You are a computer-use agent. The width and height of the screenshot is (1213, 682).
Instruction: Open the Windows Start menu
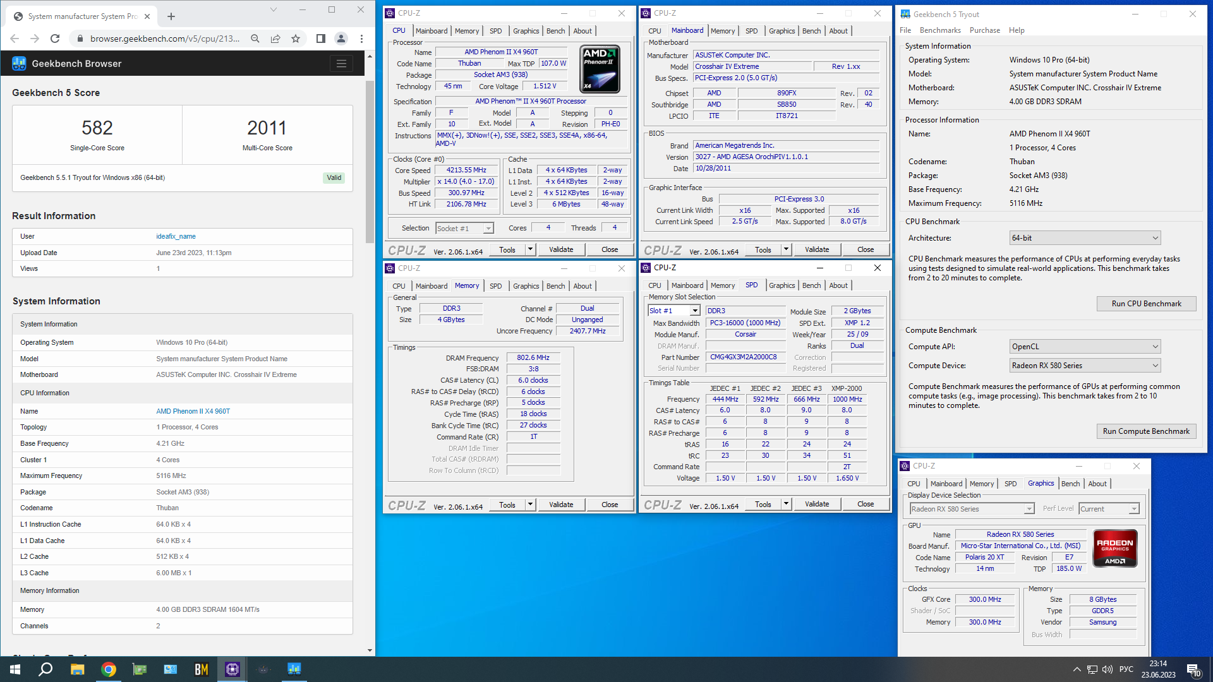[x=15, y=669]
